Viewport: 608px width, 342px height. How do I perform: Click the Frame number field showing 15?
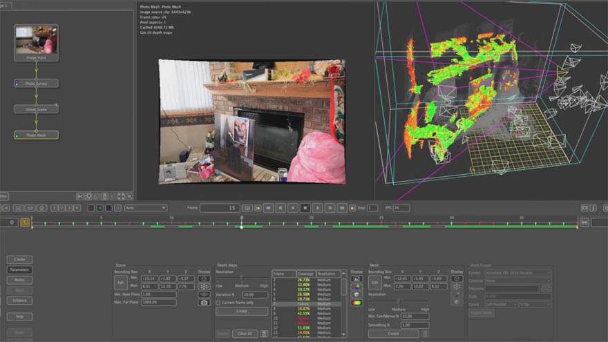(220, 208)
